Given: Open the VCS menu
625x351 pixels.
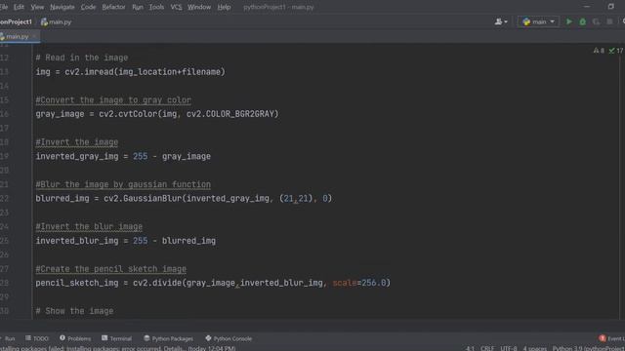Looking at the screenshot, I should [x=176, y=7].
